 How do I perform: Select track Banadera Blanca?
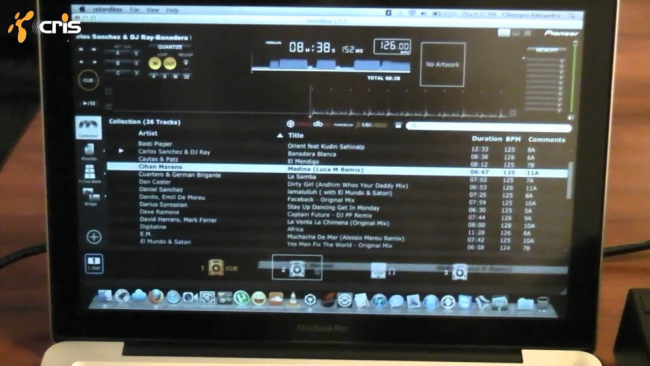click(312, 154)
